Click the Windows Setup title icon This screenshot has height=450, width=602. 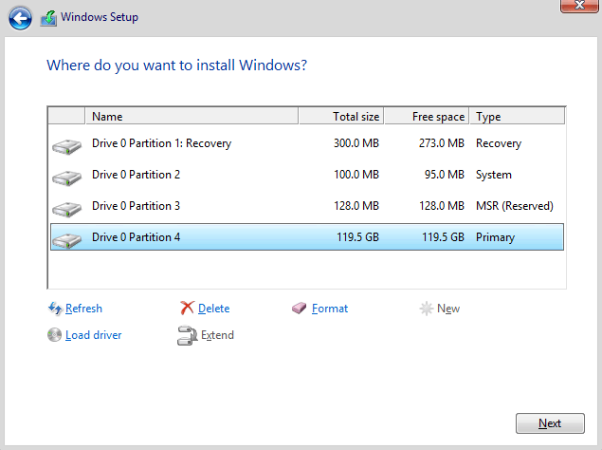tap(47, 17)
